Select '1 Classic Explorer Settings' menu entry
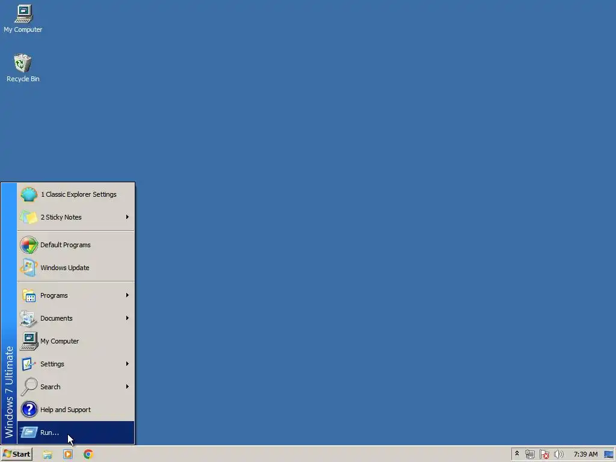Image resolution: width=616 pixels, height=462 pixels. pyautogui.click(x=76, y=194)
